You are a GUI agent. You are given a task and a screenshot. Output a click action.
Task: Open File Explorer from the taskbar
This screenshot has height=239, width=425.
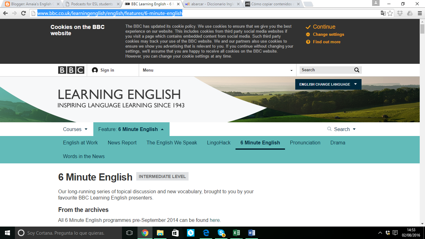tap(160, 233)
